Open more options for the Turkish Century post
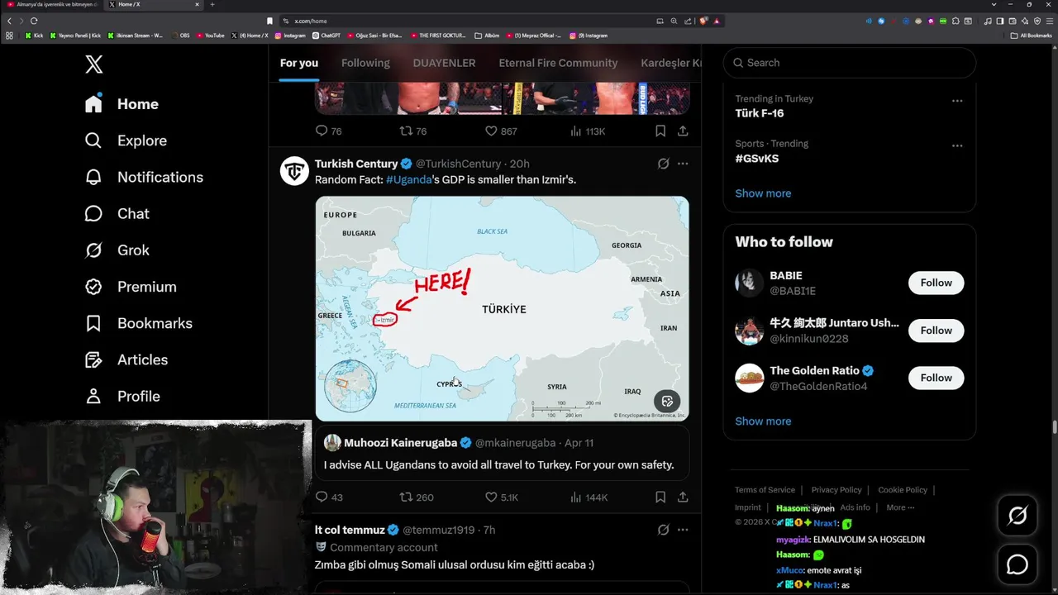 (683, 164)
